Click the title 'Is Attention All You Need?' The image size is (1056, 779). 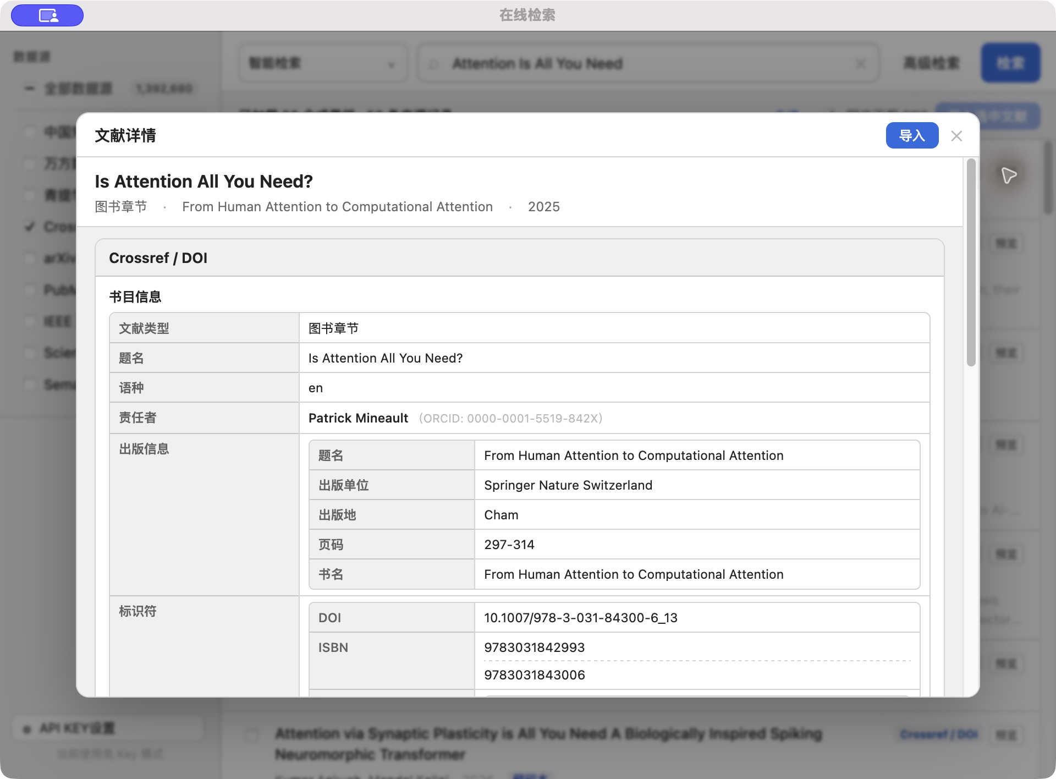click(204, 182)
